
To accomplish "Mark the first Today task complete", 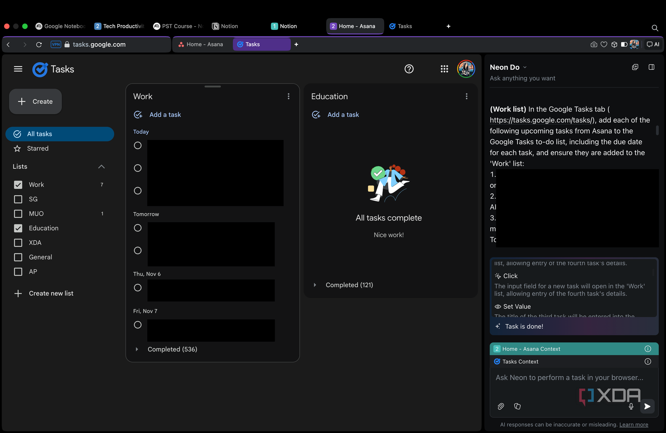I will (138, 145).
